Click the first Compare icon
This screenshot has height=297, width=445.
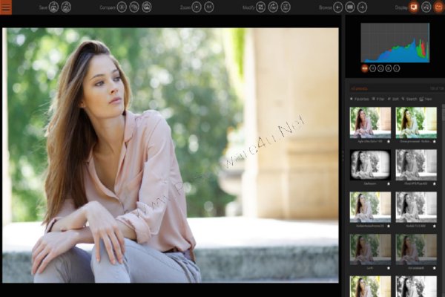[122, 7]
